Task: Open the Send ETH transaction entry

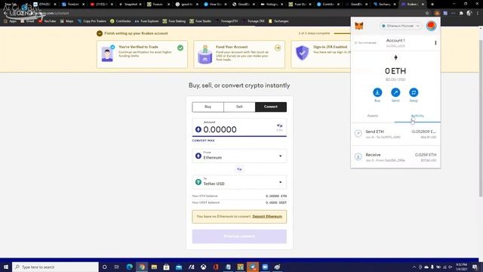Action: click(395, 134)
